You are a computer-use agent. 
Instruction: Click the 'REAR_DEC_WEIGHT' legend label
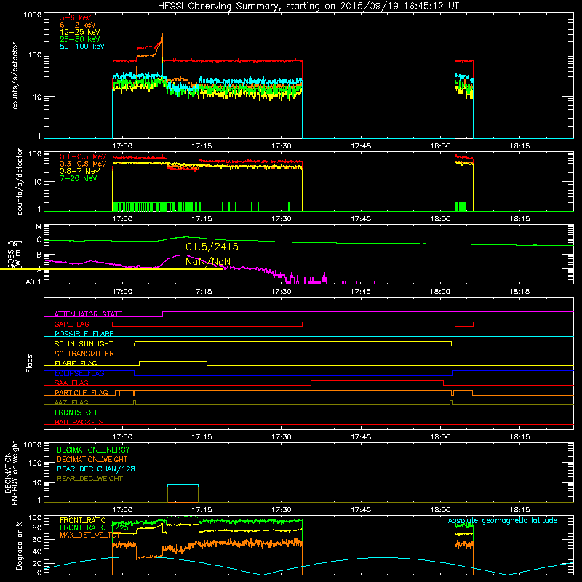89,479
